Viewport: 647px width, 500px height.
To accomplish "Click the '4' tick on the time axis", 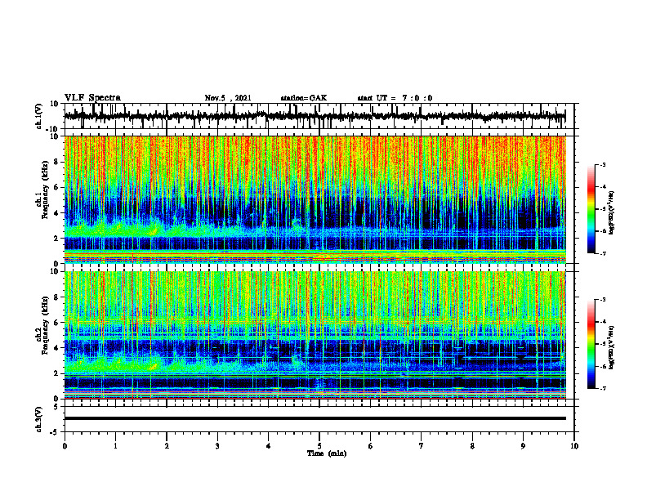I will pos(269,446).
